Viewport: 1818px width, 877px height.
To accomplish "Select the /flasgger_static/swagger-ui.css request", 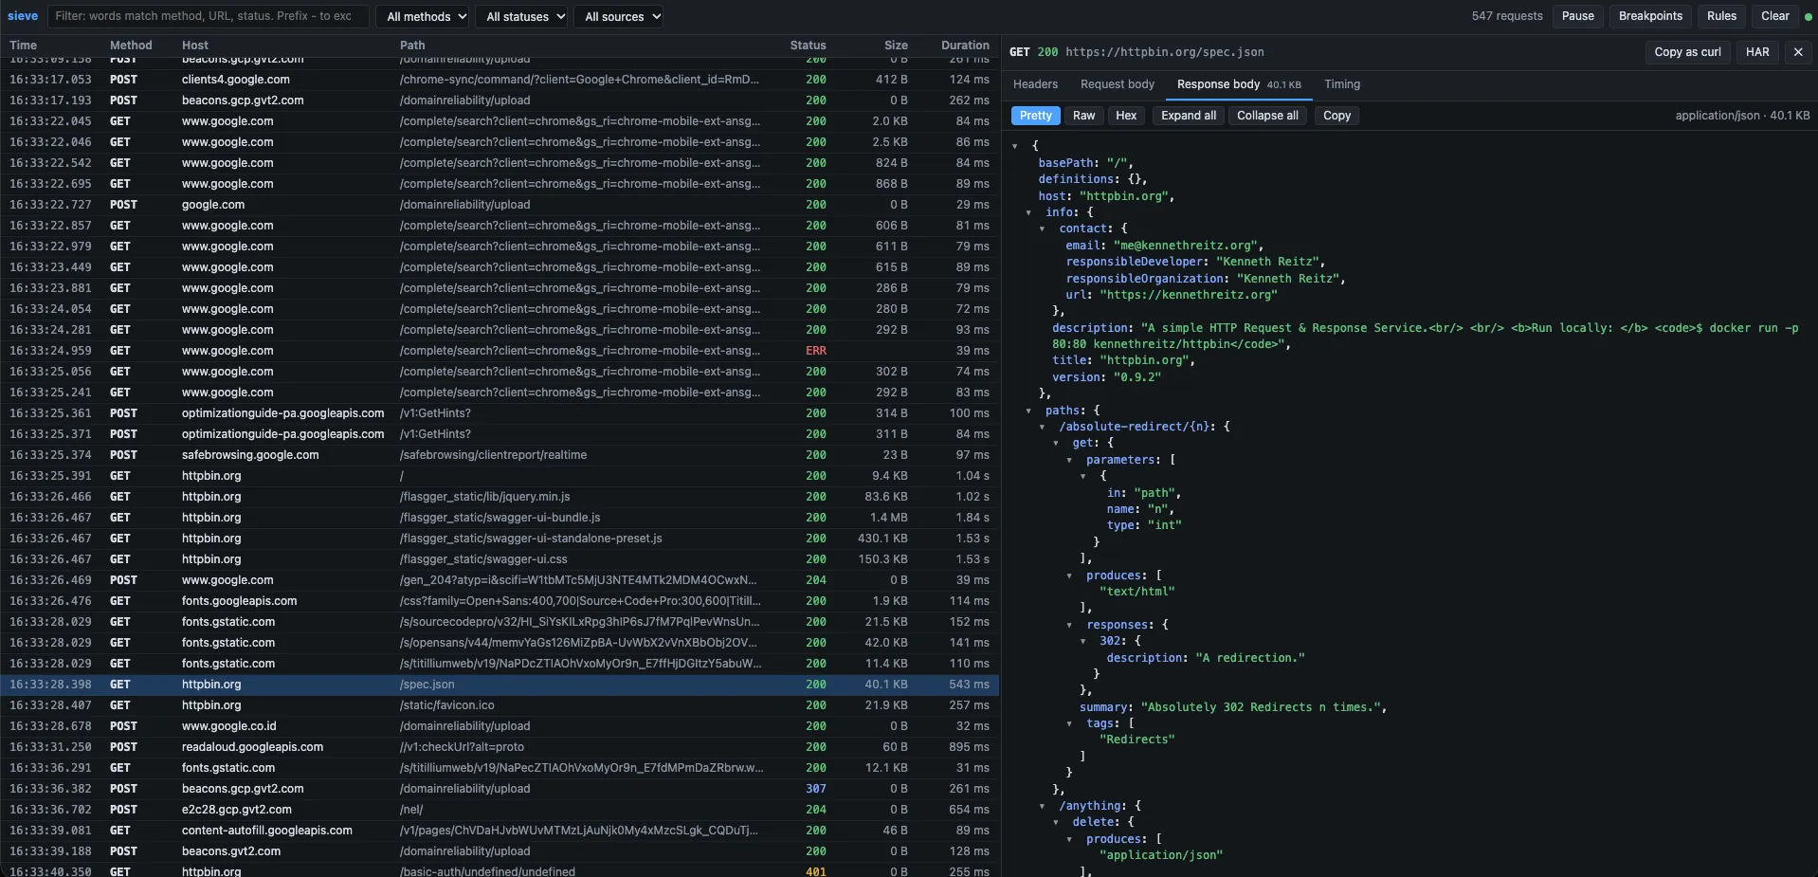I will click(500, 559).
